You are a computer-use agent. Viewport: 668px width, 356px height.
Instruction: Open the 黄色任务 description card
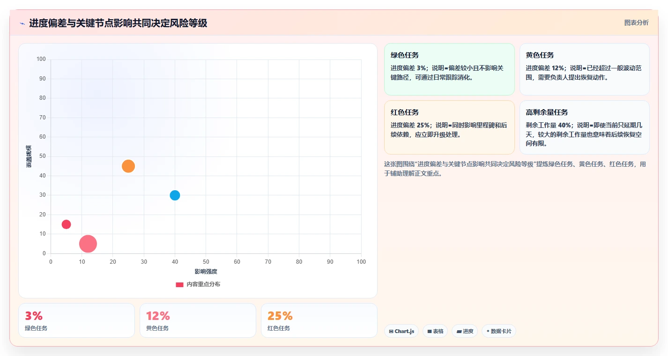tap(585, 69)
